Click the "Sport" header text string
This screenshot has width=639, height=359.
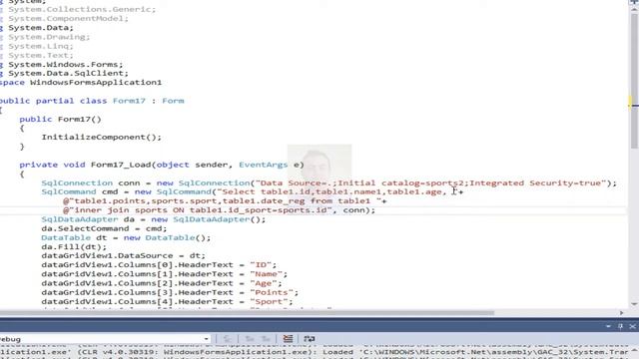269,302
